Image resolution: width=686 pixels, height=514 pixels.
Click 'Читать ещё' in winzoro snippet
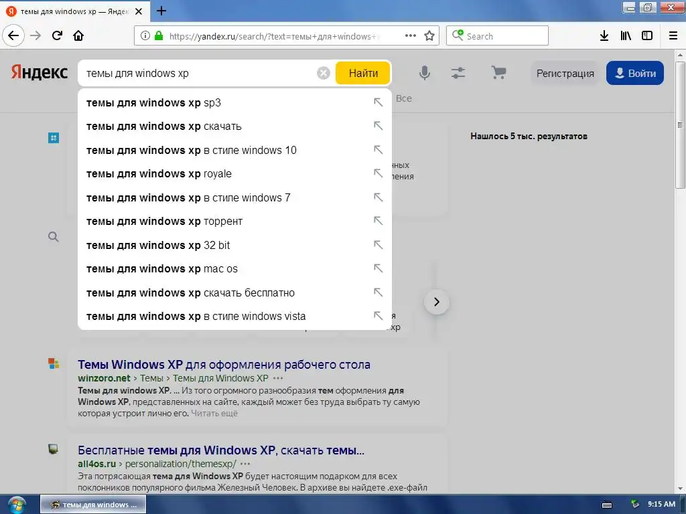point(214,413)
